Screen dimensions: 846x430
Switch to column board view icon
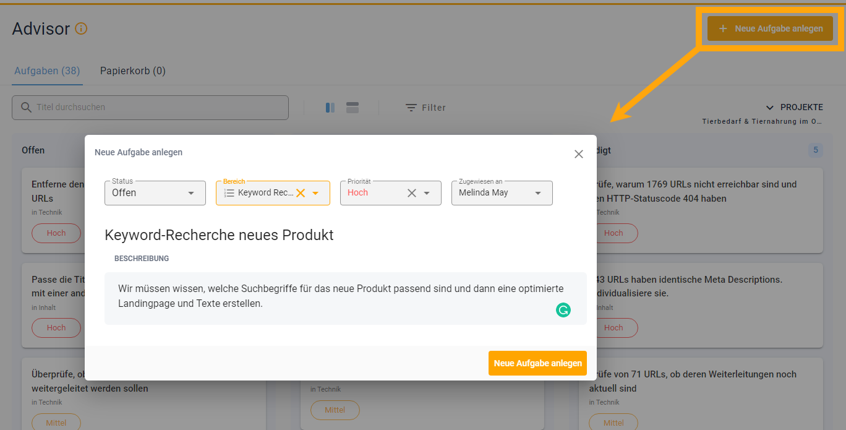(x=330, y=108)
